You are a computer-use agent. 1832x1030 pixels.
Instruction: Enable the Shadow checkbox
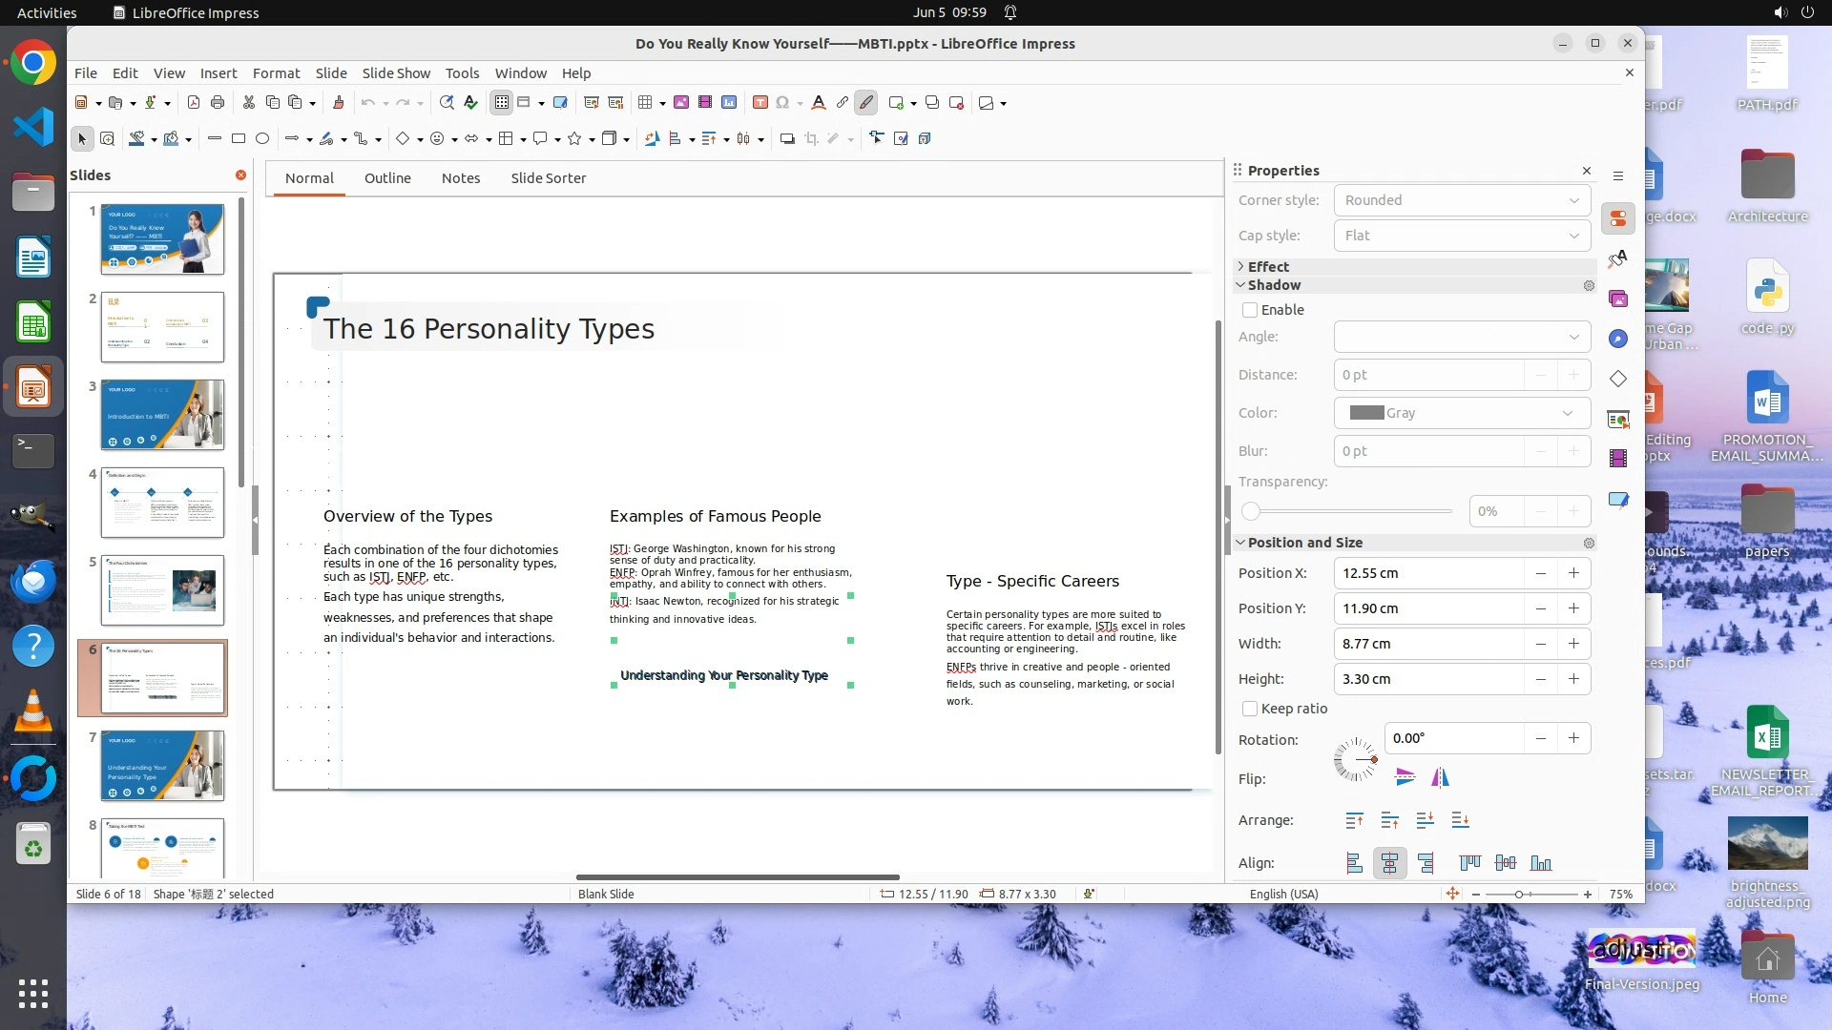(x=1250, y=310)
